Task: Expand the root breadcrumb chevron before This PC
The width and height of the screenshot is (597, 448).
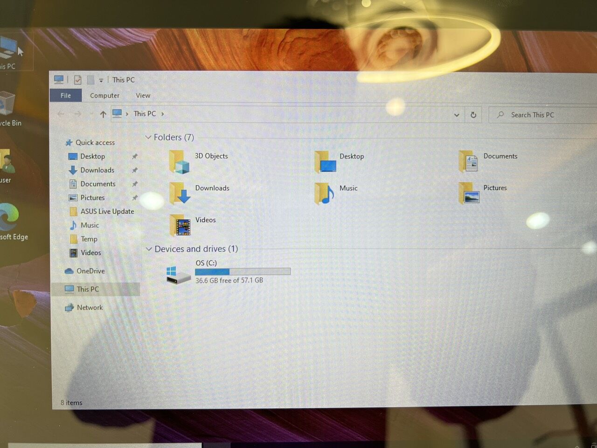Action: (x=127, y=114)
